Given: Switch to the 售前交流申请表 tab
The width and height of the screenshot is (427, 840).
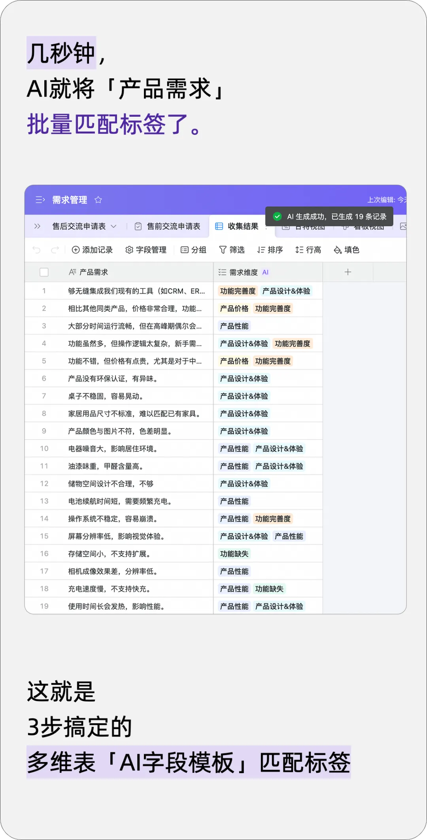Looking at the screenshot, I should (168, 226).
